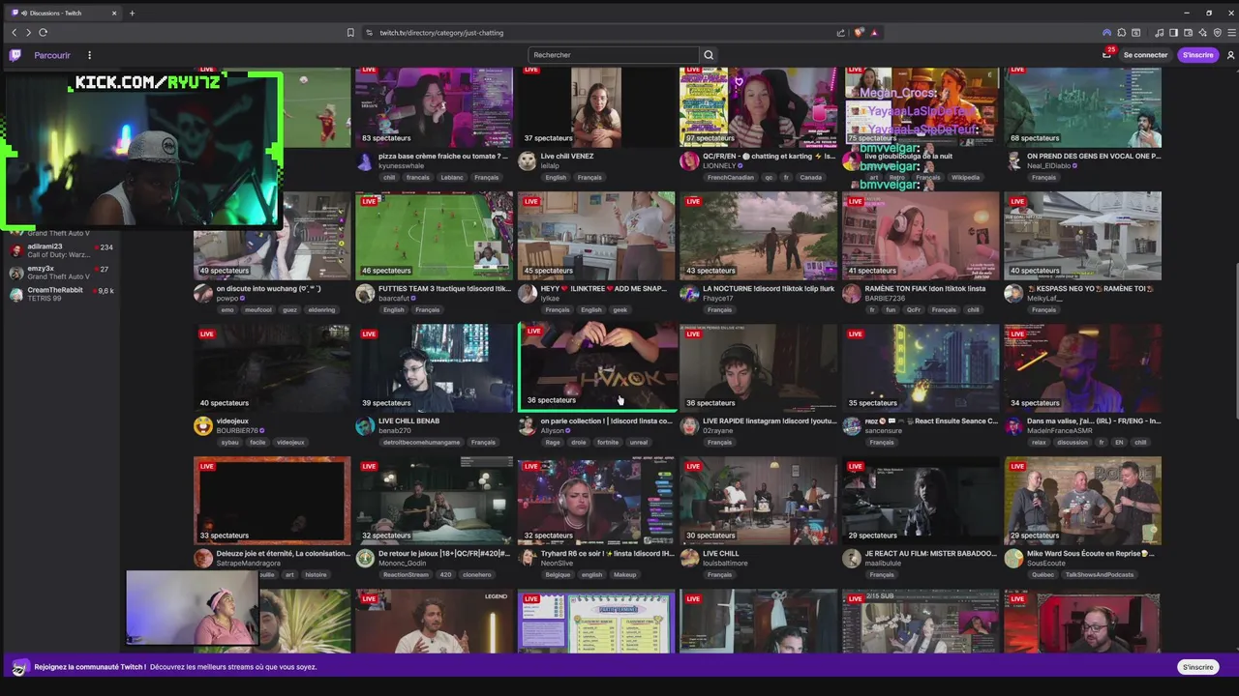Screen dimensions: 1239x696
Task: Click the louisbaltimore channel name
Action: pos(725,564)
